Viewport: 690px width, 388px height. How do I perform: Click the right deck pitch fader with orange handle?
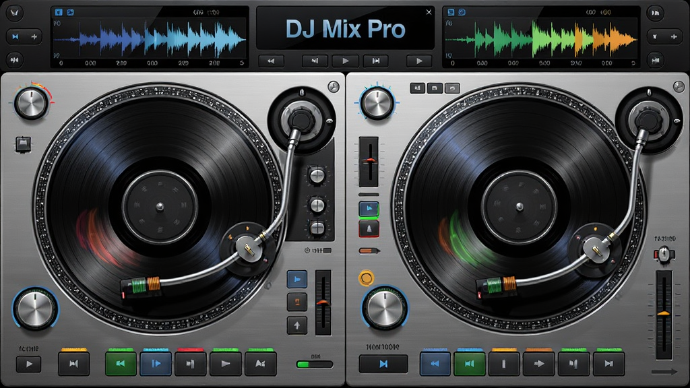click(x=664, y=315)
